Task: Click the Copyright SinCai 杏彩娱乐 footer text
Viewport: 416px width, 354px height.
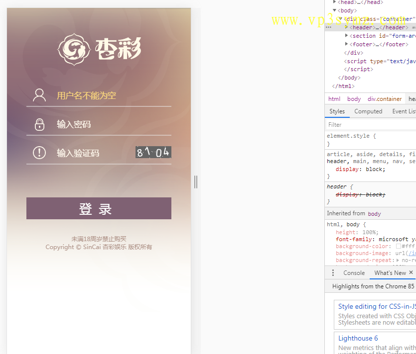Action: 99,247
